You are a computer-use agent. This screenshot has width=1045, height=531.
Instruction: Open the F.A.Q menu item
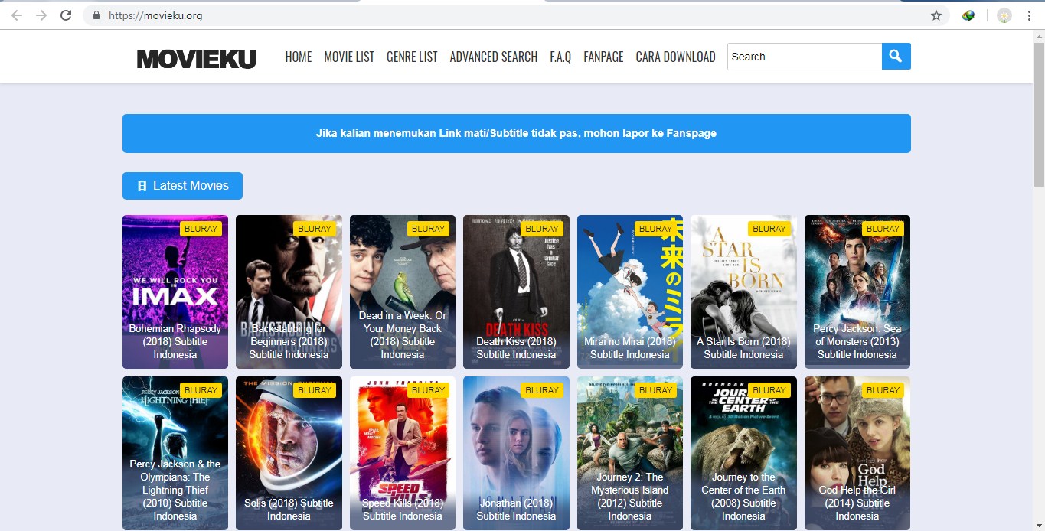tap(560, 57)
